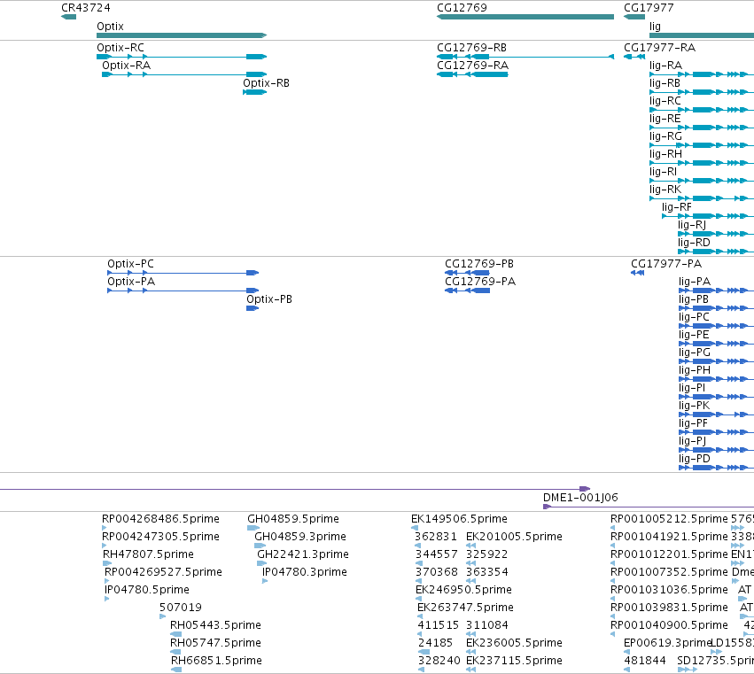Click the Optix-PA protein feature
This screenshot has height=674, width=754.
183,291
